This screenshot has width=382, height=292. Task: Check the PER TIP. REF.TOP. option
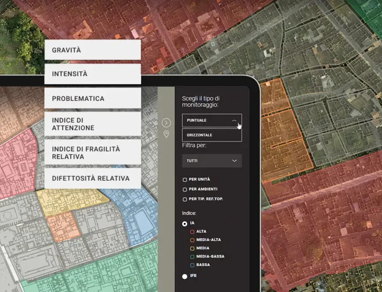[185, 199]
